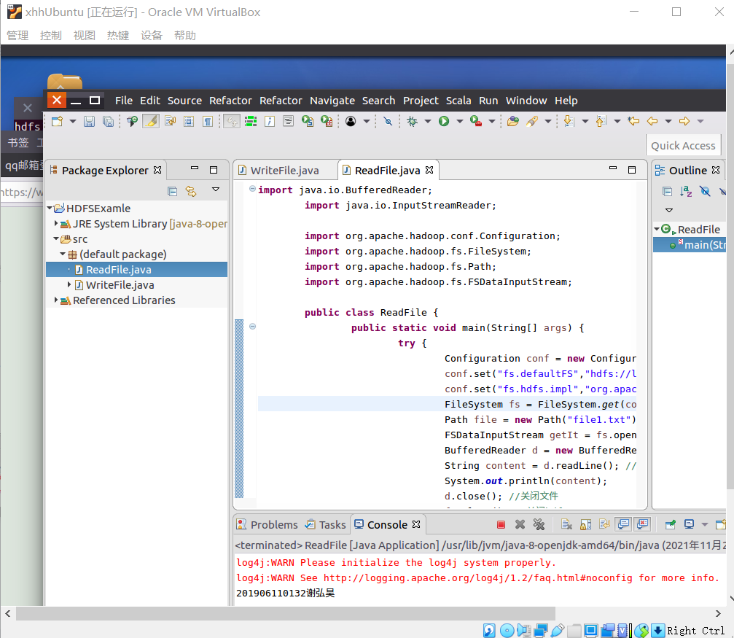Viewport: 734px width, 638px height.
Task: Open the Refactor menu
Action: (230, 101)
